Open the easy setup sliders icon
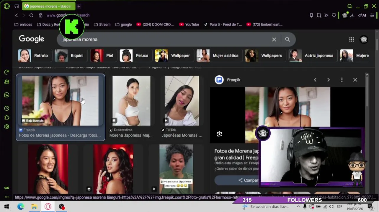The height and width of the screenshot is (212, 379). click(x=373, y=15)
